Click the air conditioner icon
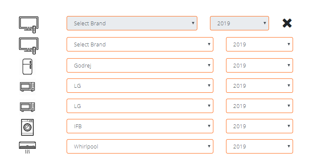Image resolution: width=331 pixels, height=159 pixels. (x=27, y=147)
